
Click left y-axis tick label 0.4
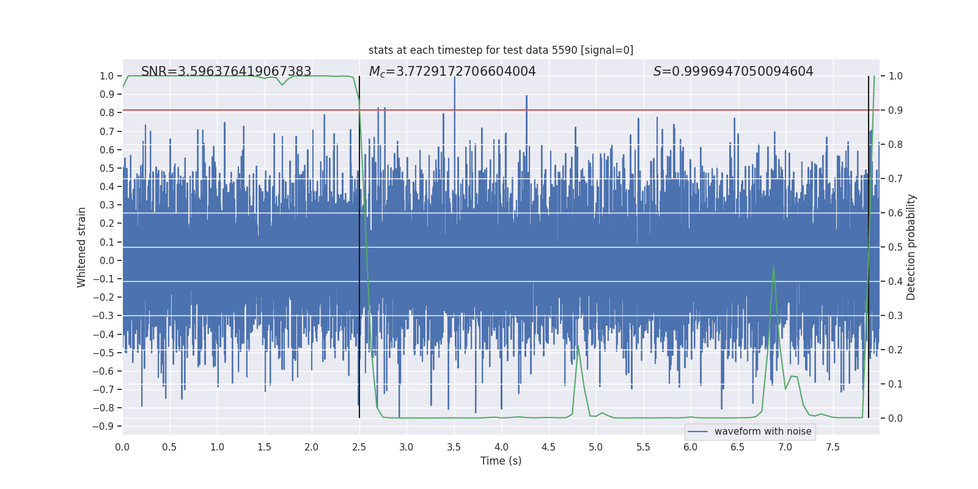107,186
